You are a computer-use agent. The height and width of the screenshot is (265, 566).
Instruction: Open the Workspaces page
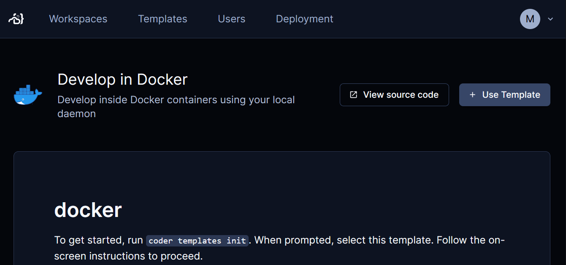(78, 19)
